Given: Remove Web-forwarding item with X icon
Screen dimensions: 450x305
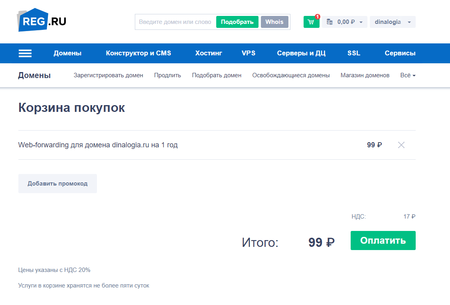Looking at the screenshot, I should point(401,145).
